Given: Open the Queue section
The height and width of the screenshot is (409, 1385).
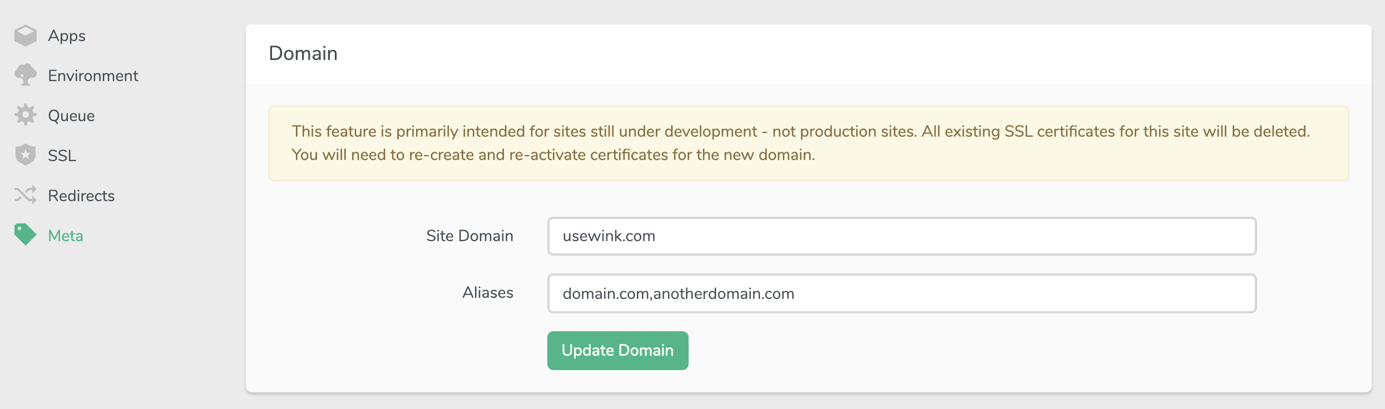Looking at the screenshot, I should click(71, 116).
